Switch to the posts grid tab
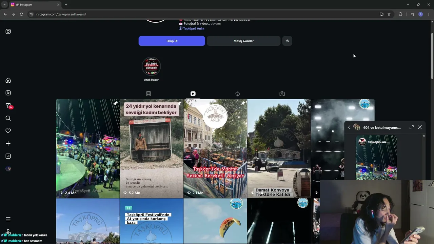Image resolution: width=434 pixels, height=244 pixels. point(149,94)
